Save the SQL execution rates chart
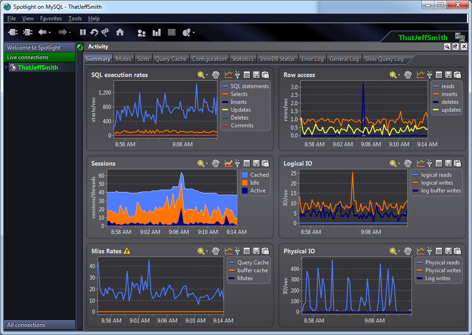Screen dimensions: 472x335 point(256,75)
